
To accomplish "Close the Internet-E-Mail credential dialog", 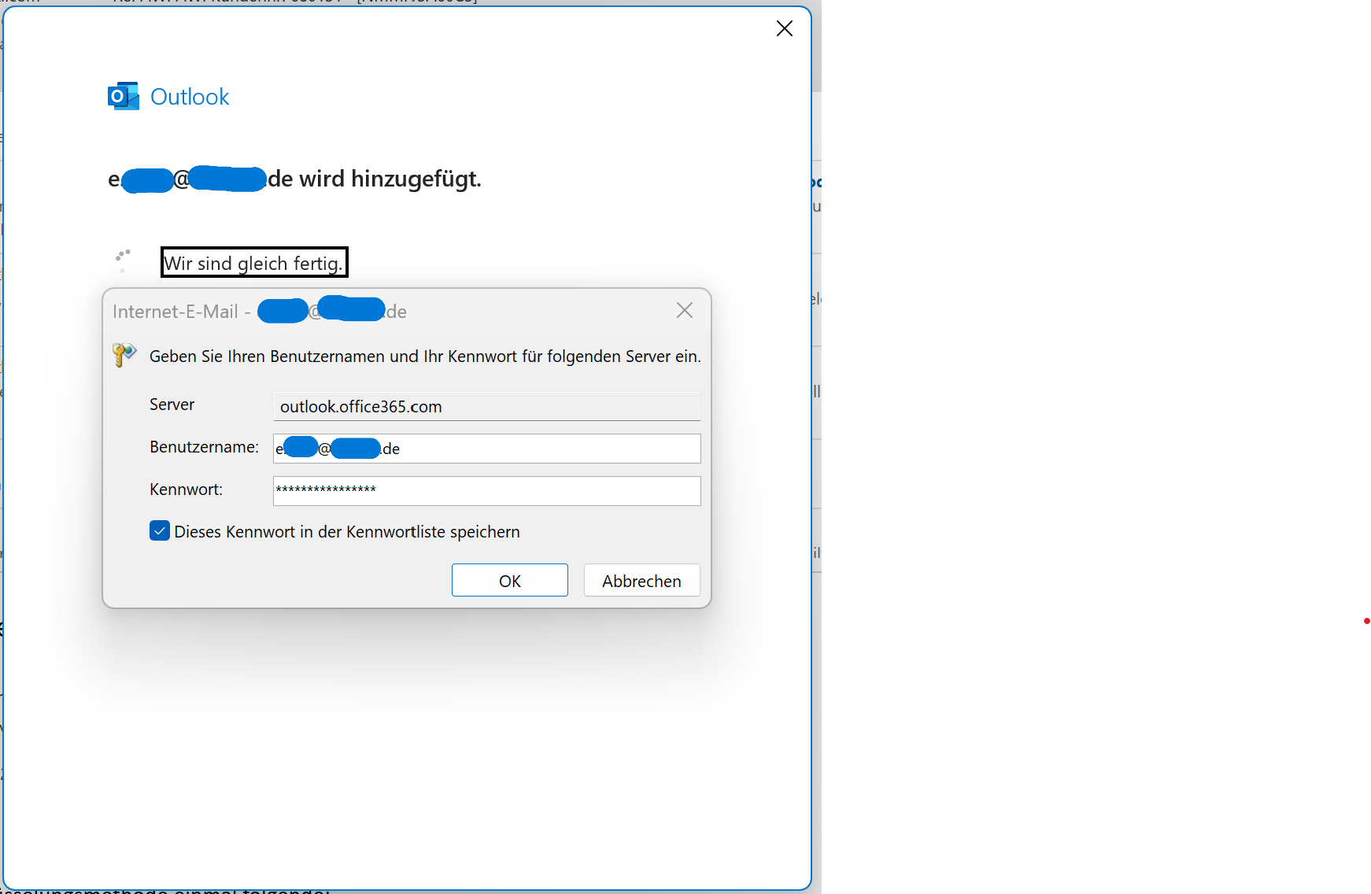I will 685,310.
